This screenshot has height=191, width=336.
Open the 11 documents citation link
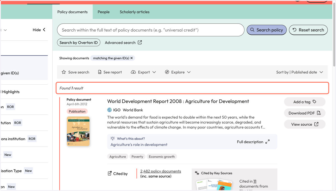pos(255,181)
